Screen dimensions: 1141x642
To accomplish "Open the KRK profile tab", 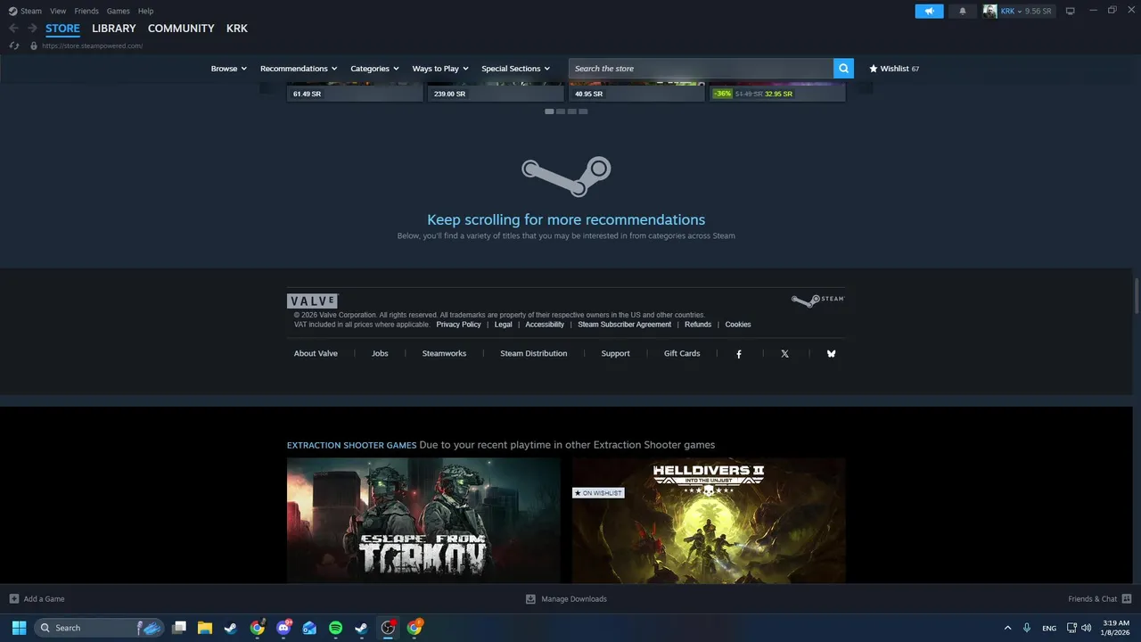I will (x=237, y=29).
